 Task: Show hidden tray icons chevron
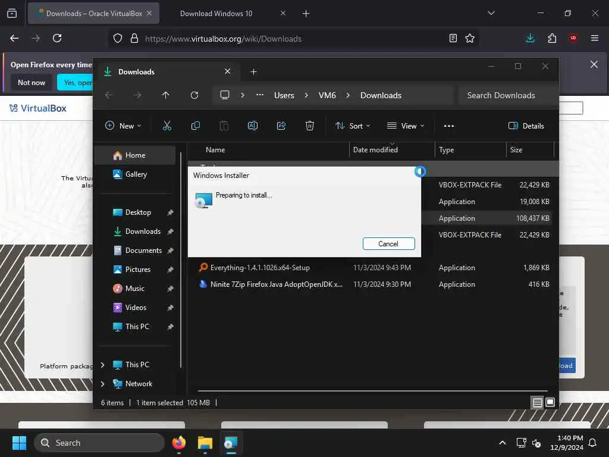pyautogui.click(x=502, y=443)
